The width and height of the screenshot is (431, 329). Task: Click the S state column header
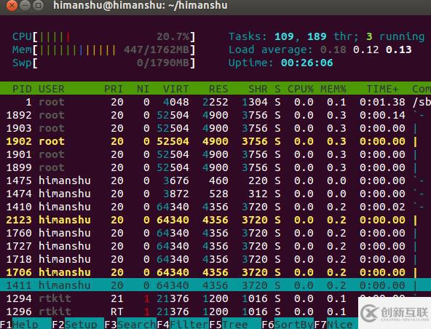(x=277, y=89)
